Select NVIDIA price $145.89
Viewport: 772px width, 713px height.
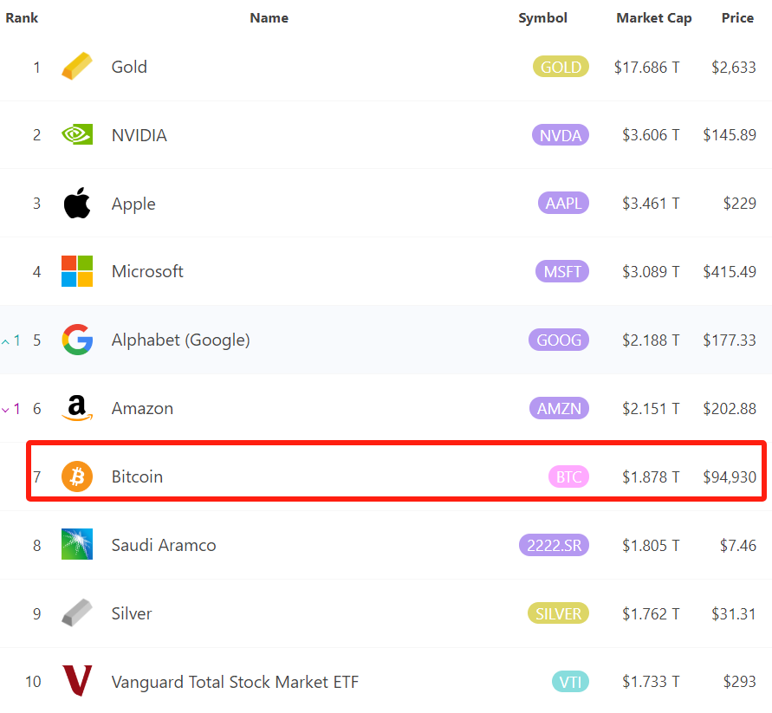tap(730, 135)
